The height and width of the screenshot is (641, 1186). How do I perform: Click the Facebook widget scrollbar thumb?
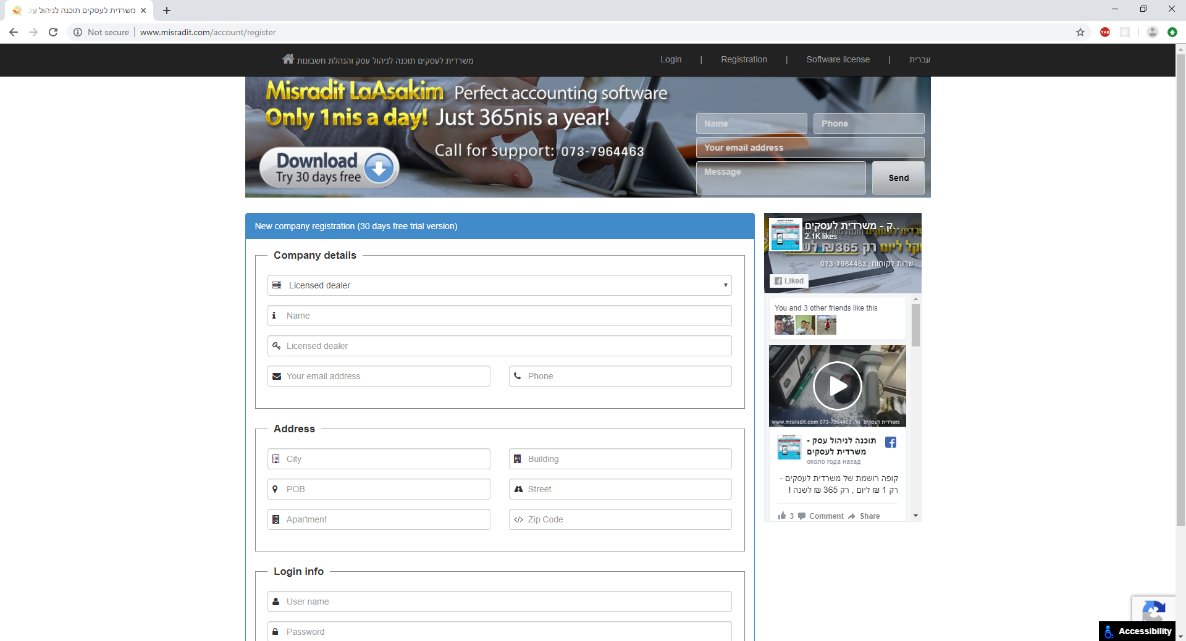pyautogui.click(x=915, y=325)
